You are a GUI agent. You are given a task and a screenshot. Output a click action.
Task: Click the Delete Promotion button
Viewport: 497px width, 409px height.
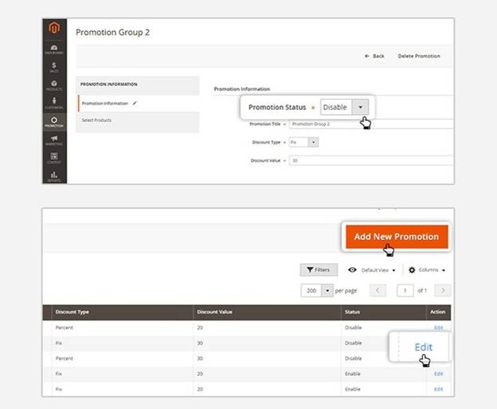pyautogui.click(x=418, y=56)
